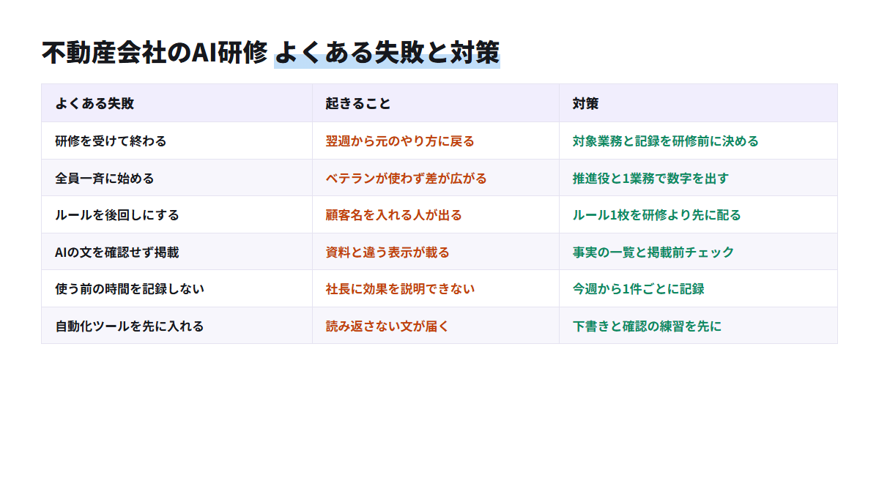Click the cell 研修を受けて終わる

coord(177,141)
